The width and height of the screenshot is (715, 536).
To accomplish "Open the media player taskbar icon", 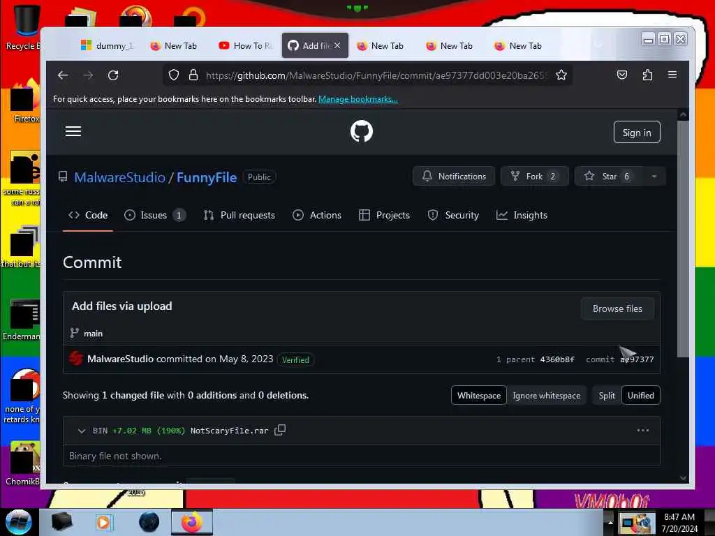I will coord(103,522).
